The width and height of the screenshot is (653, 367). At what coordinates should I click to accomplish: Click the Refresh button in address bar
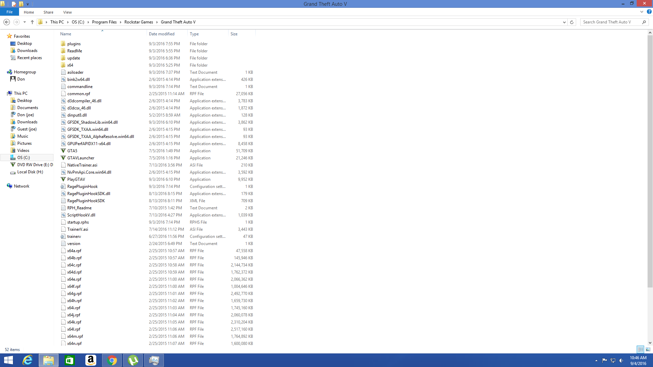point(572,22)
